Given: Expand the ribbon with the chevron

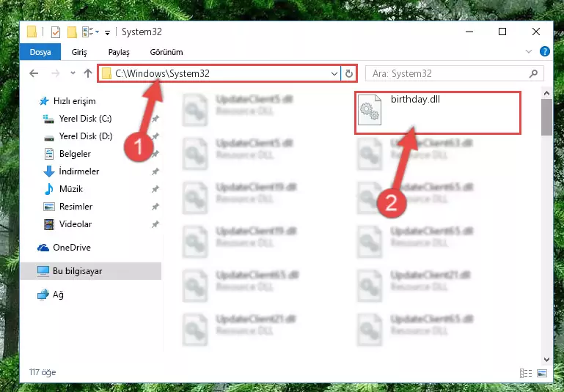Looking at the screenshot, I should pyautogui.click(x=528, y=52).
